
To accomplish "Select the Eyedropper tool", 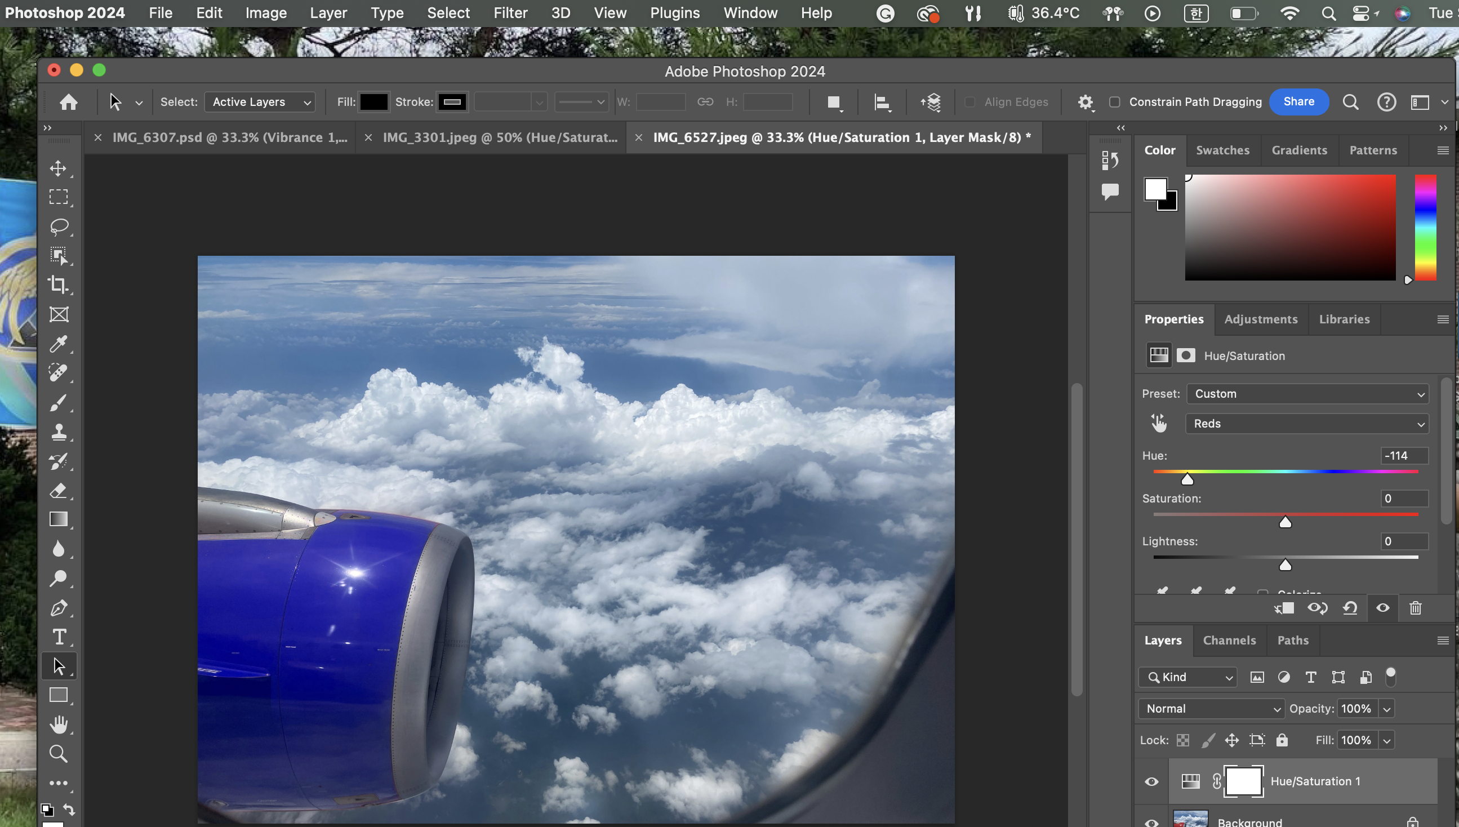I will point(59,344).
